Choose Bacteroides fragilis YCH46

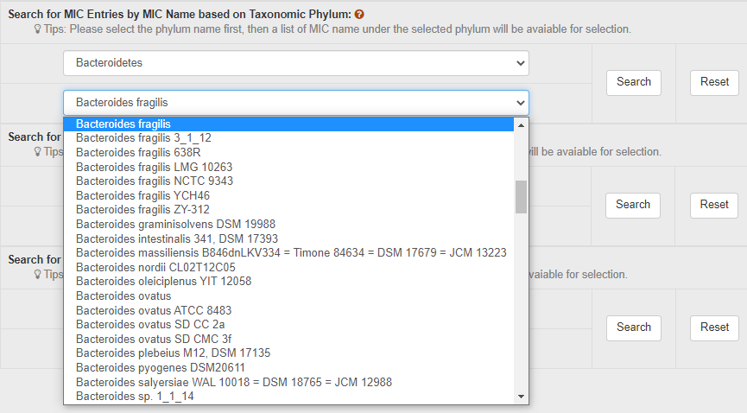(x=142, y=195)
